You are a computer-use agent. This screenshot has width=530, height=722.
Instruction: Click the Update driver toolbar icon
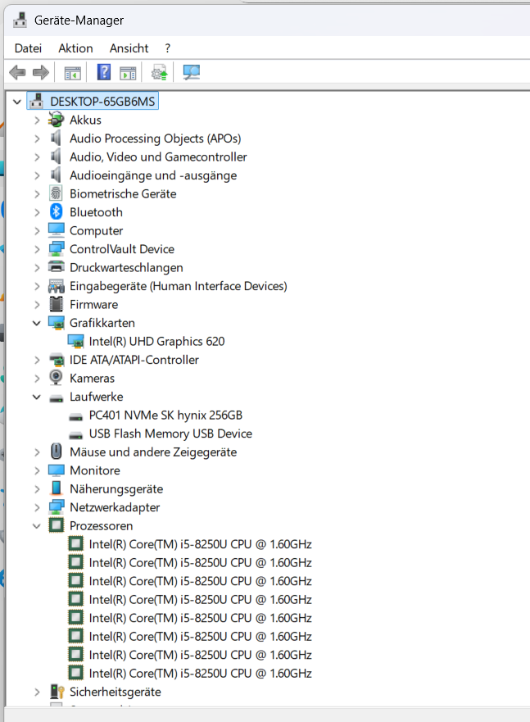(x=159, y=72)
